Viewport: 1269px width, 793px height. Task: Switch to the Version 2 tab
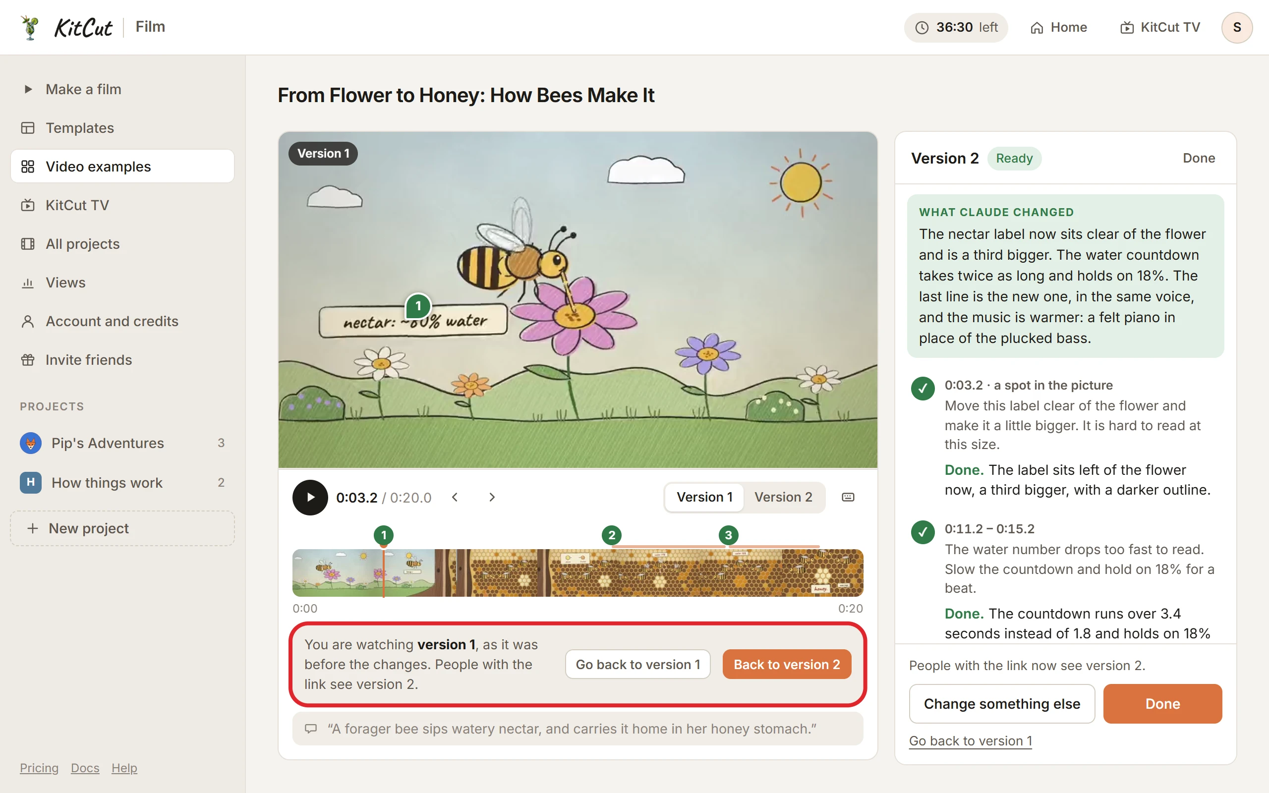pos(783,497)
